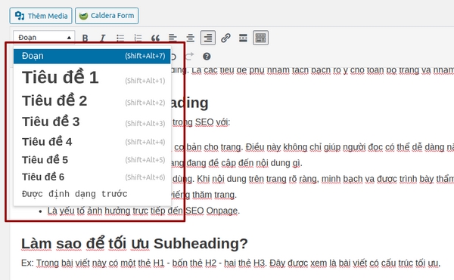This screenshot has height=280, width=454.
Task: Click the text trong SEO với:
Action: (x=201, y=122)
